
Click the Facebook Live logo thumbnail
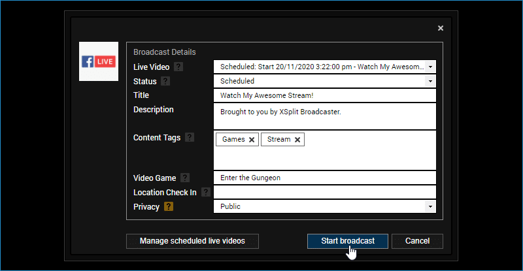(x=99, y=61)
